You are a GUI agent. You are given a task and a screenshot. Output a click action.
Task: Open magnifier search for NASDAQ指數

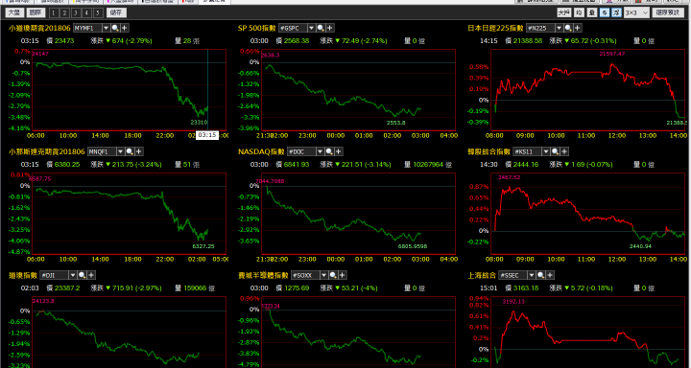[329, 151]
